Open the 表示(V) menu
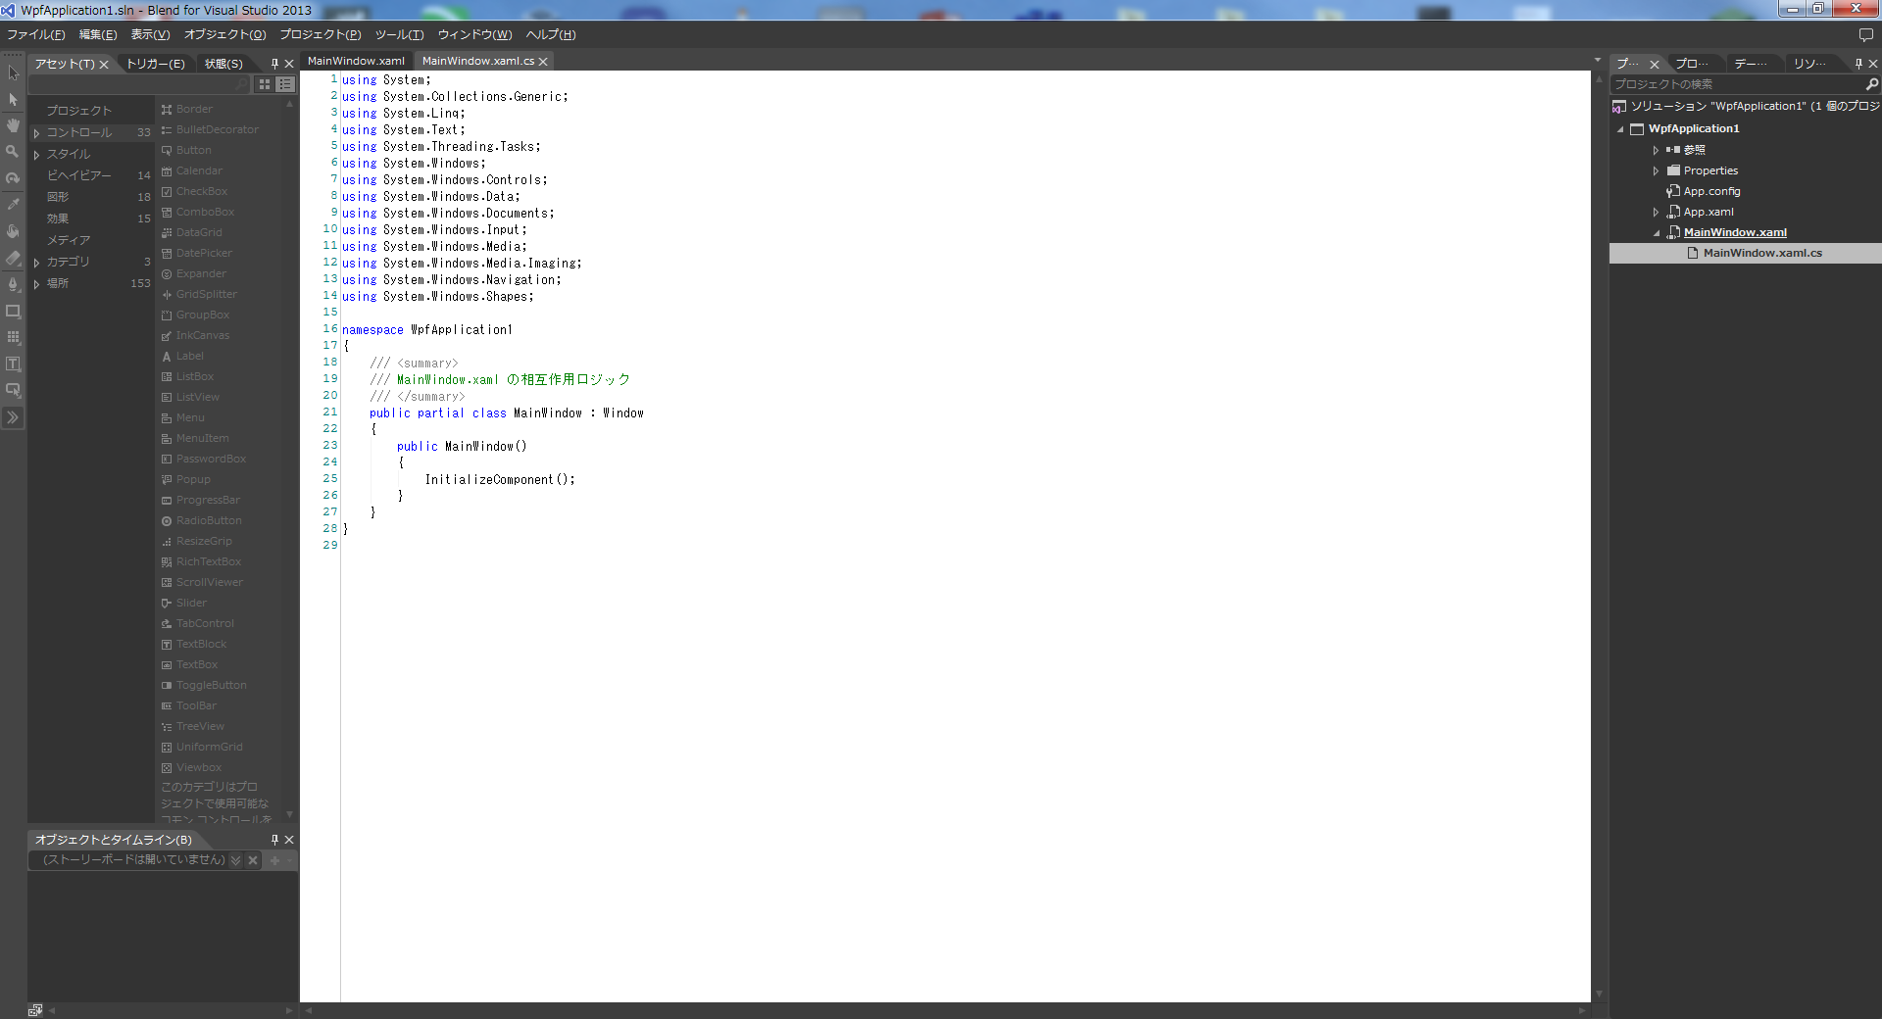 pyautogui.click(x=150, y=34)
